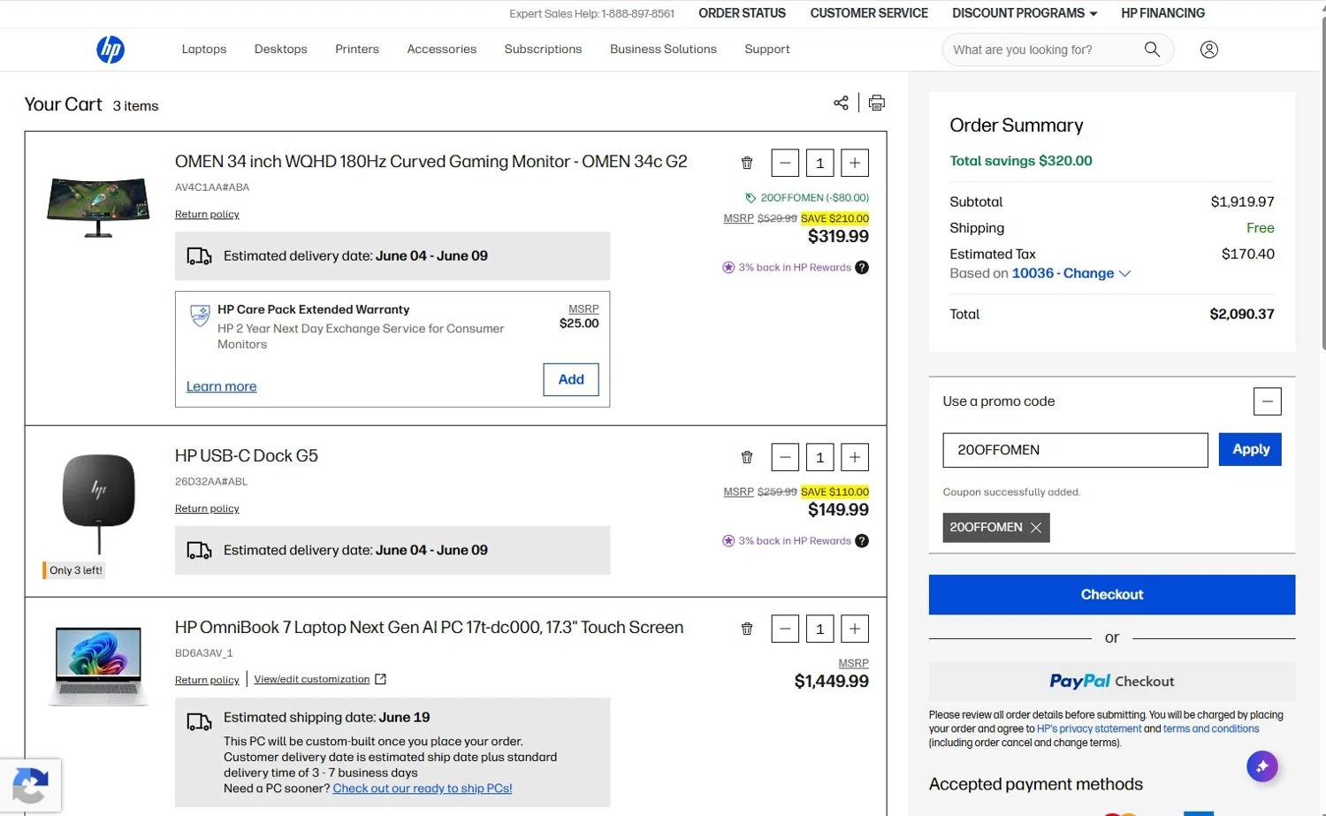The width and height of the screenshot is (1326, 816).
Task: Open the search magnifier icon
Action: pos(1152,50)
